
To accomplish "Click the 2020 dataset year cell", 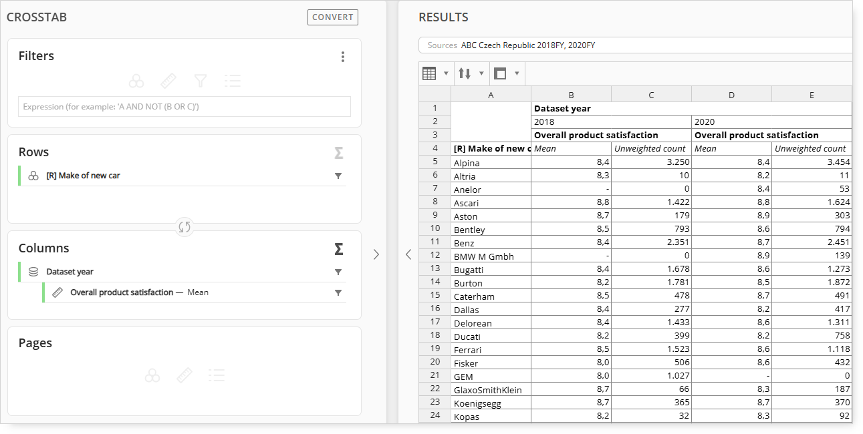I will [772, 122].
